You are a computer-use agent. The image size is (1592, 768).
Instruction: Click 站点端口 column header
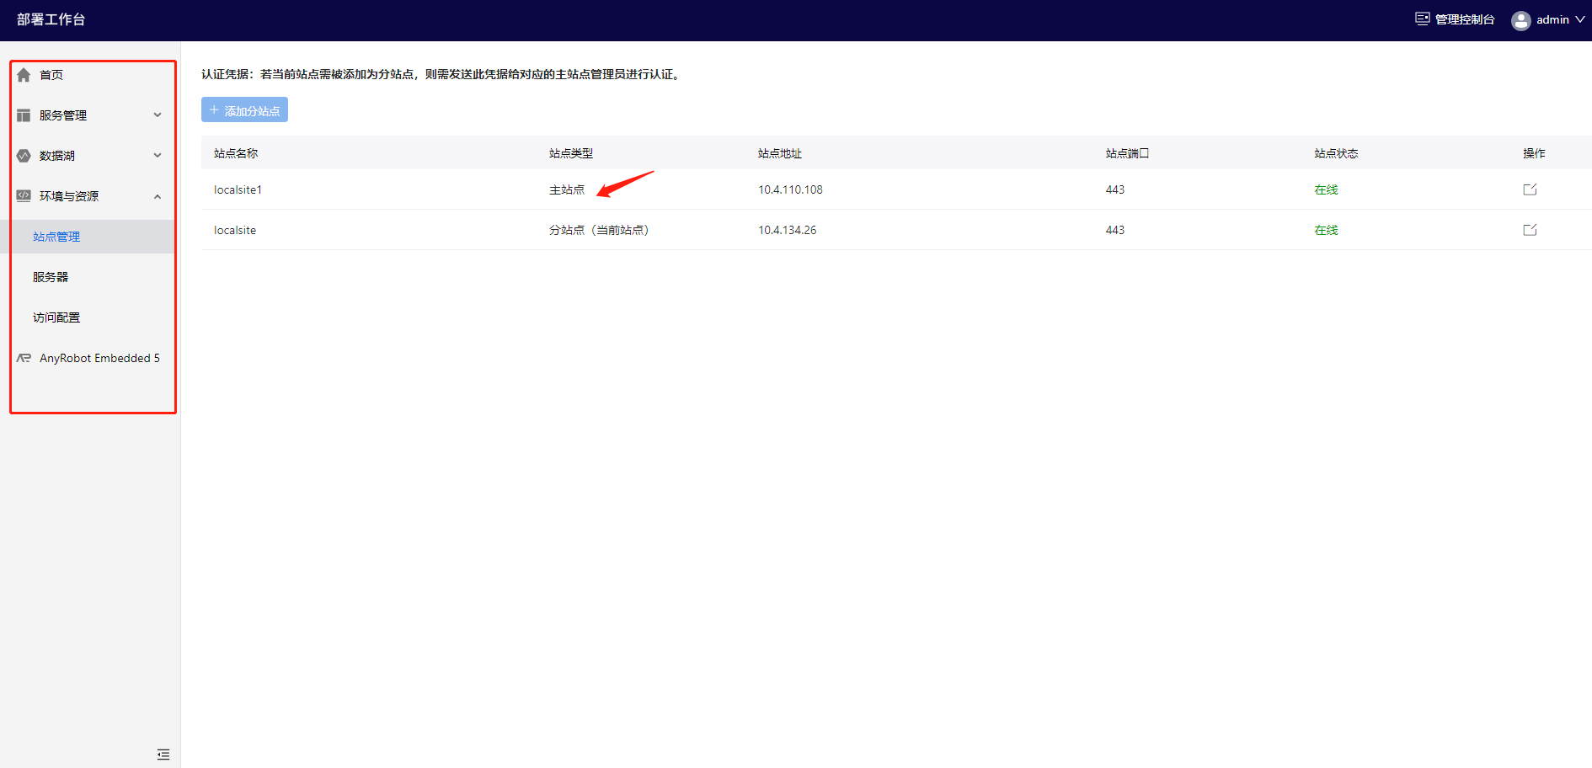pyautogui.click(x=1128, y=153)
